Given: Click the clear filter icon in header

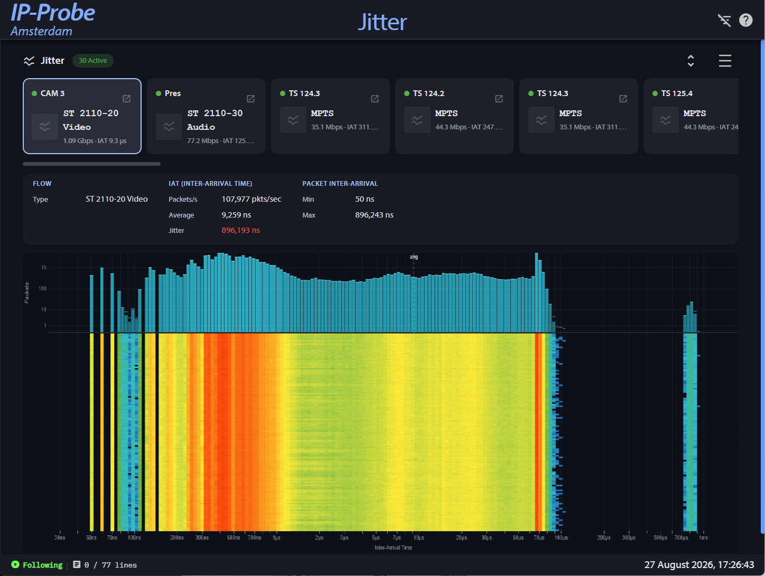Looking at the screenshot, I should [x=724, y=21].
